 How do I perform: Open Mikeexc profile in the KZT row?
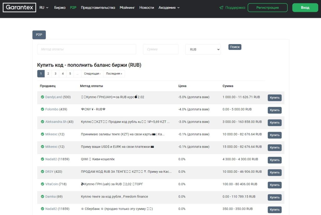(x=51, y=134)
